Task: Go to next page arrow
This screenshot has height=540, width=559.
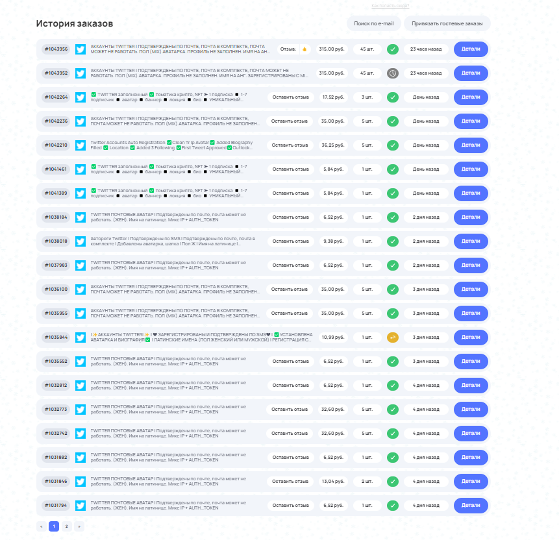Action: 79,526
